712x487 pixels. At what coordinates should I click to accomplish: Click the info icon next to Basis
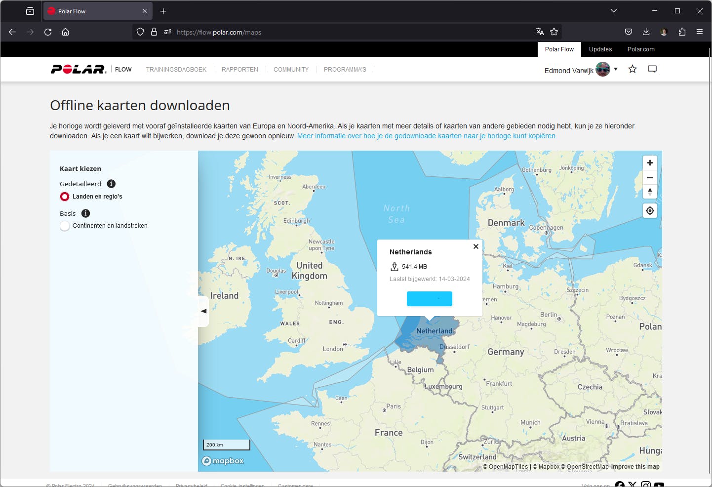point(86,213)
